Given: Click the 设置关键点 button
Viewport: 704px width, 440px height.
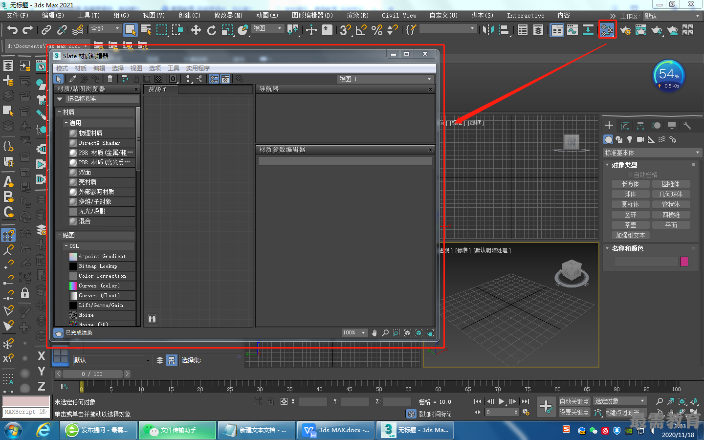Looking at the screenshot, I should pos(574,413).
